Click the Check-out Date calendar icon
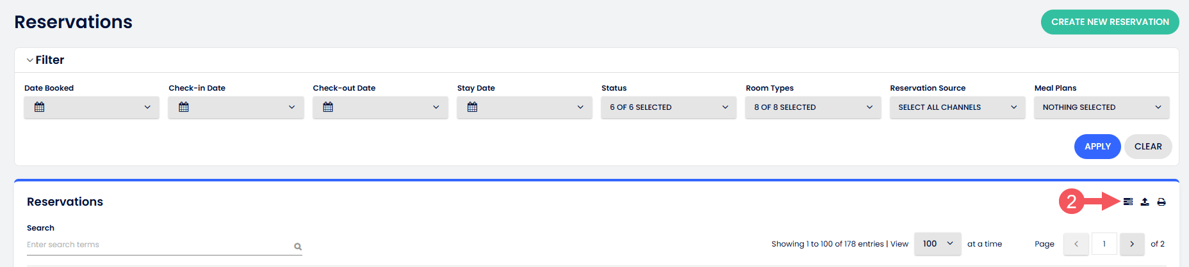 point(328,107)
